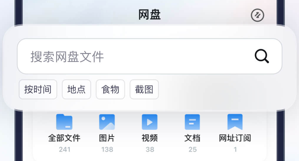Tap the 图片 text label
299x161 pixels.
(107, 138)
